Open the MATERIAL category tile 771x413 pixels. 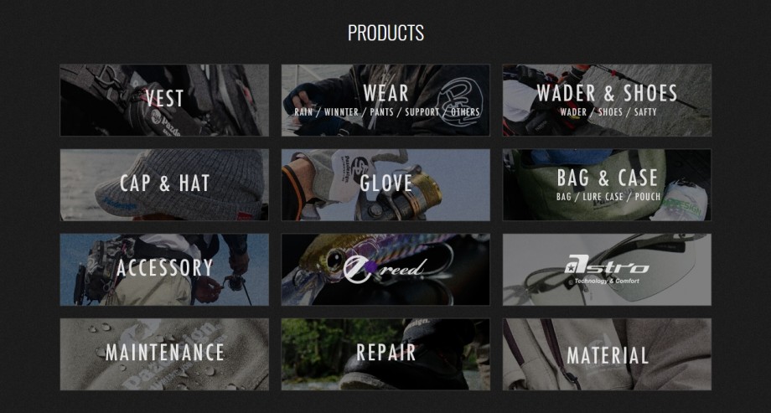[x=607, y=354]
